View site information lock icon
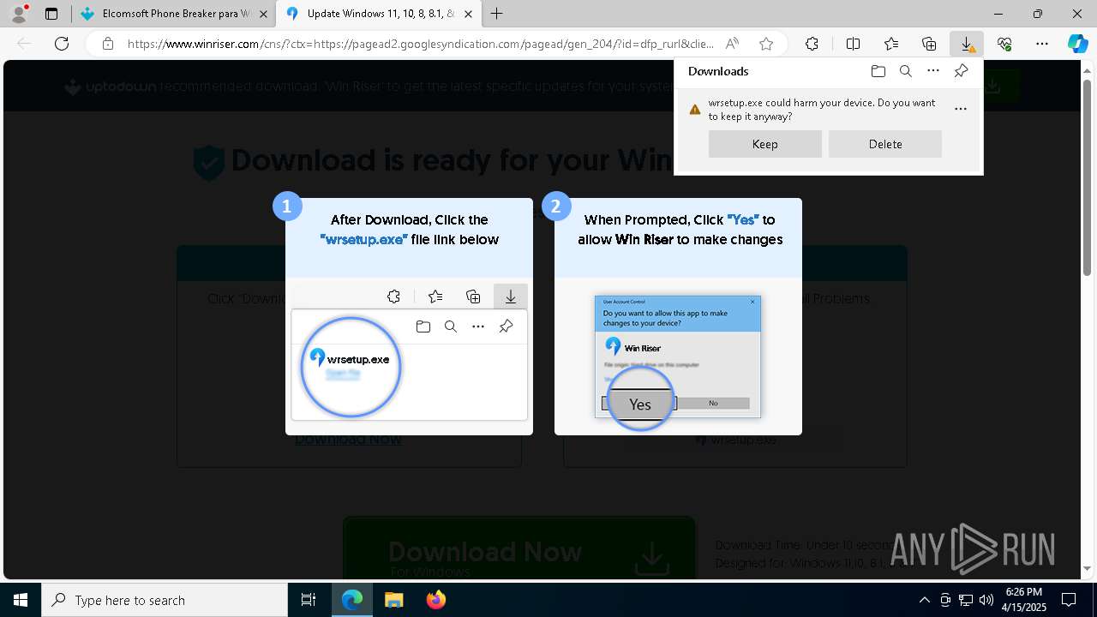 coord(108,44)
